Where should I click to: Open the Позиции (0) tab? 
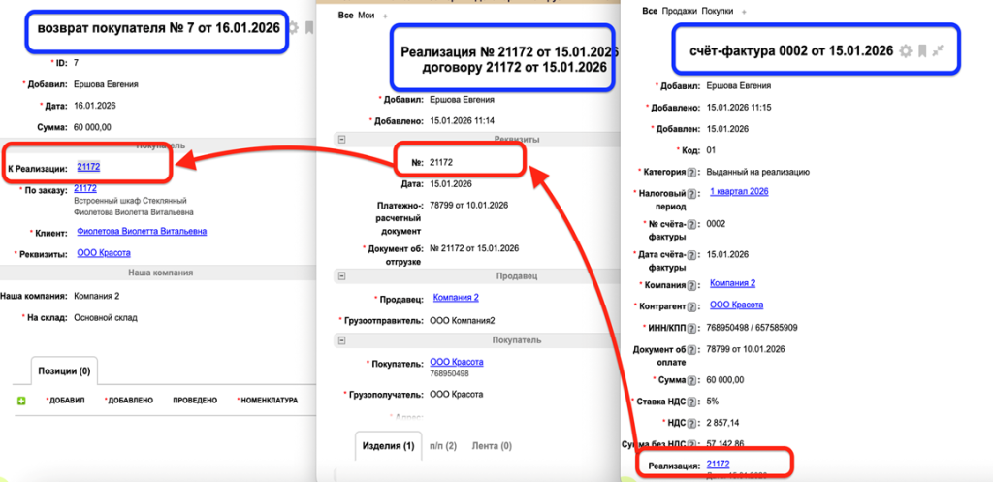coord(64,371)
